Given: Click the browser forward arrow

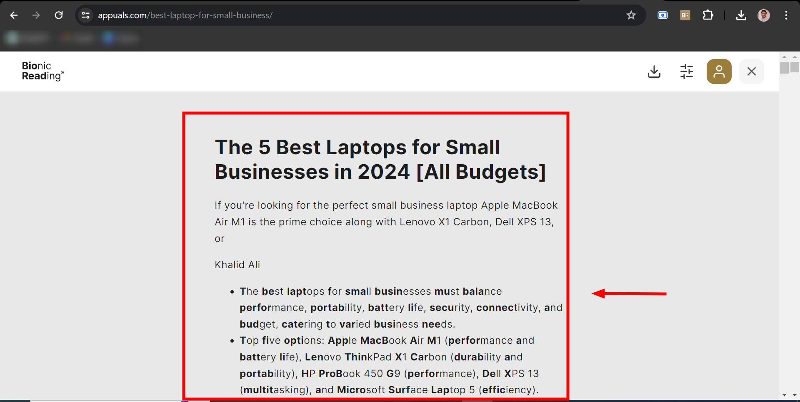Looking at the screenshot, I should click(36, 15).
